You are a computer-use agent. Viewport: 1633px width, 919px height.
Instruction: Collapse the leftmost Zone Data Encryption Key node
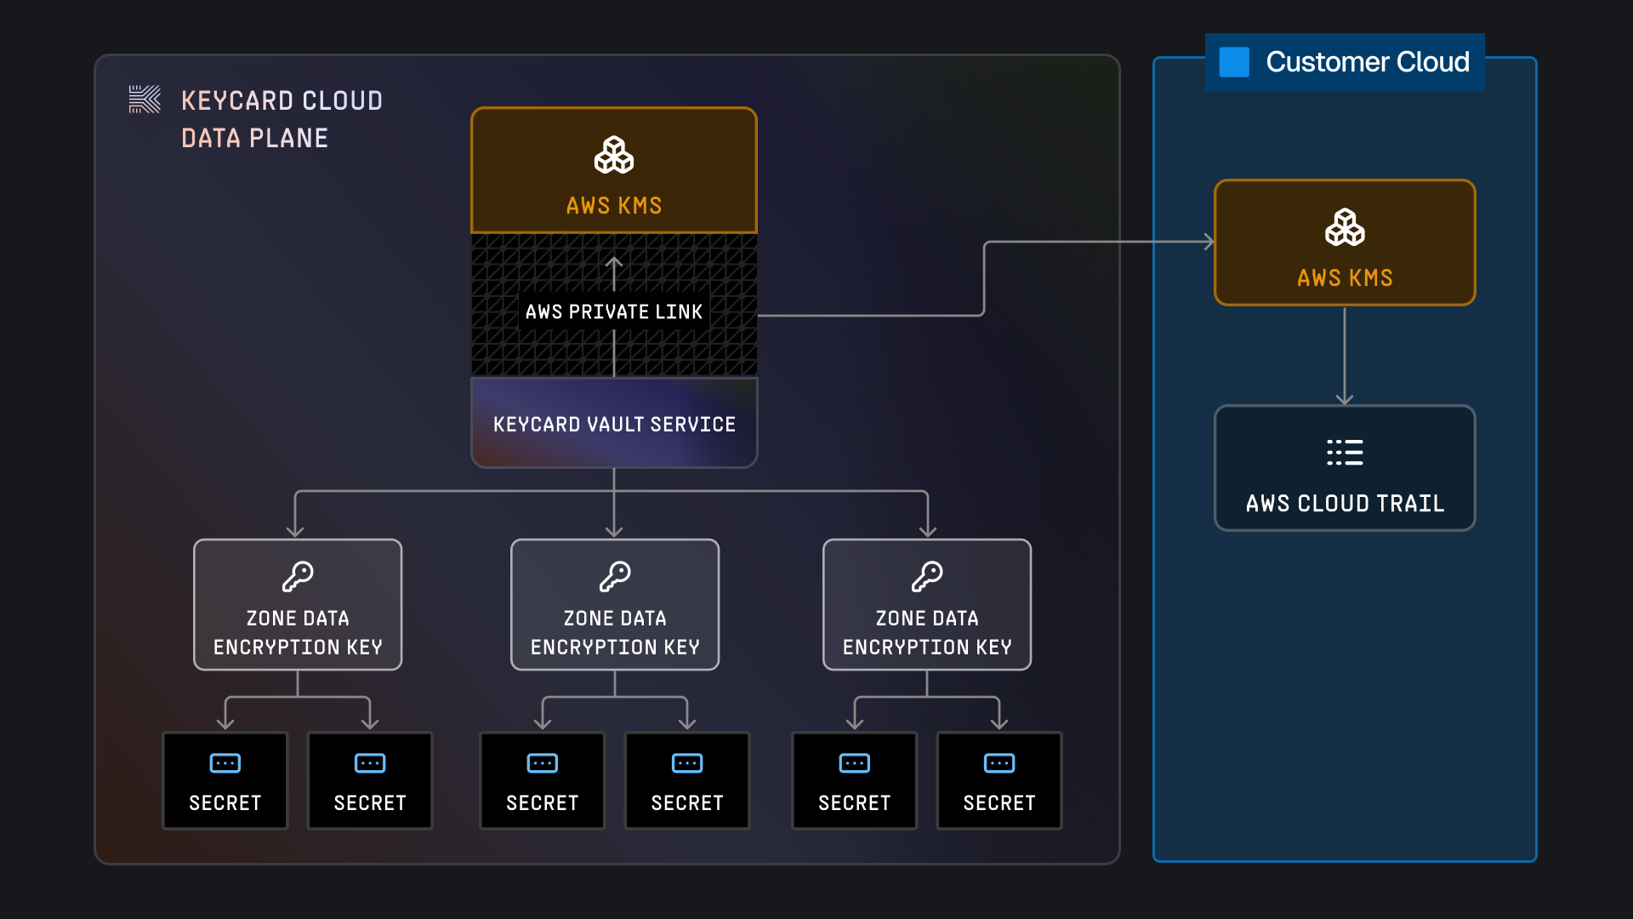(298, 604)
